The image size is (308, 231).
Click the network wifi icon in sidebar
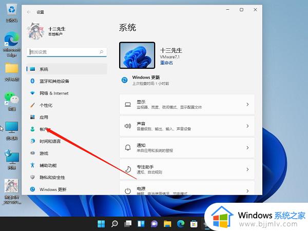(x=32, y=93)
